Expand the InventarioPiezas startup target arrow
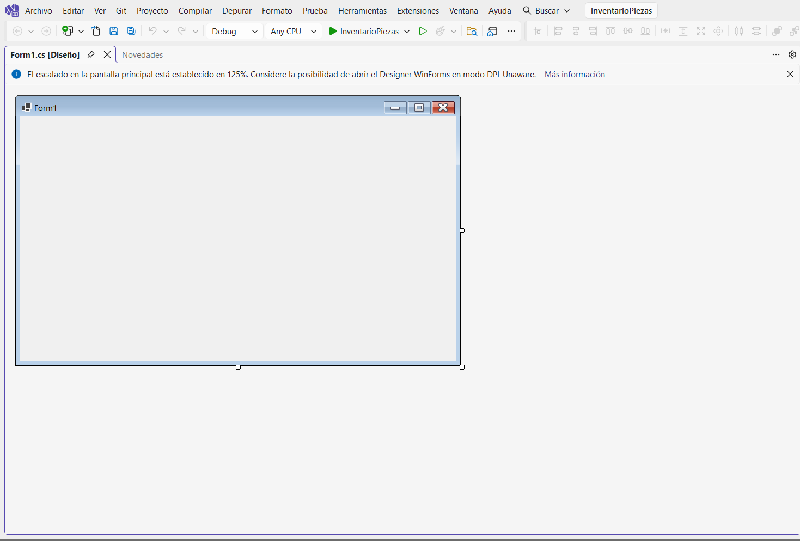 tap(407, 32)
